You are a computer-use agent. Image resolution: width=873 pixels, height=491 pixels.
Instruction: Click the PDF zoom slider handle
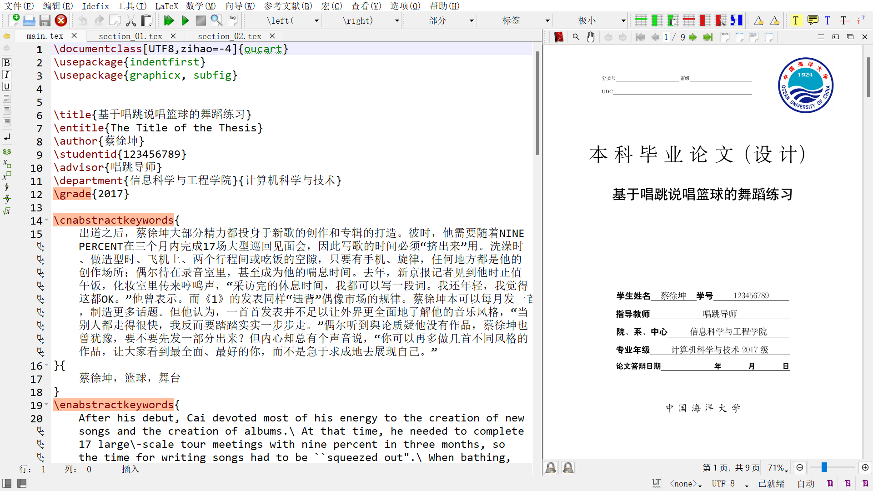point(824,467)
